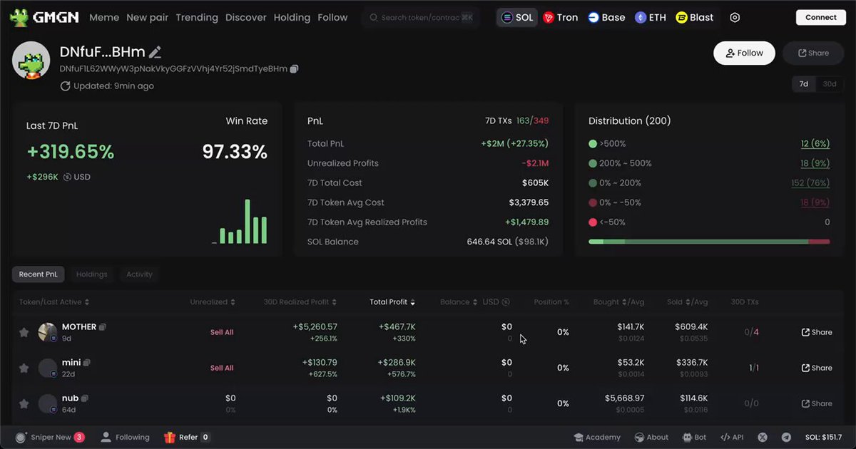This screenshot has width=856, height=449.
Task: Switch period to 30d
Action: click(830, 84)
